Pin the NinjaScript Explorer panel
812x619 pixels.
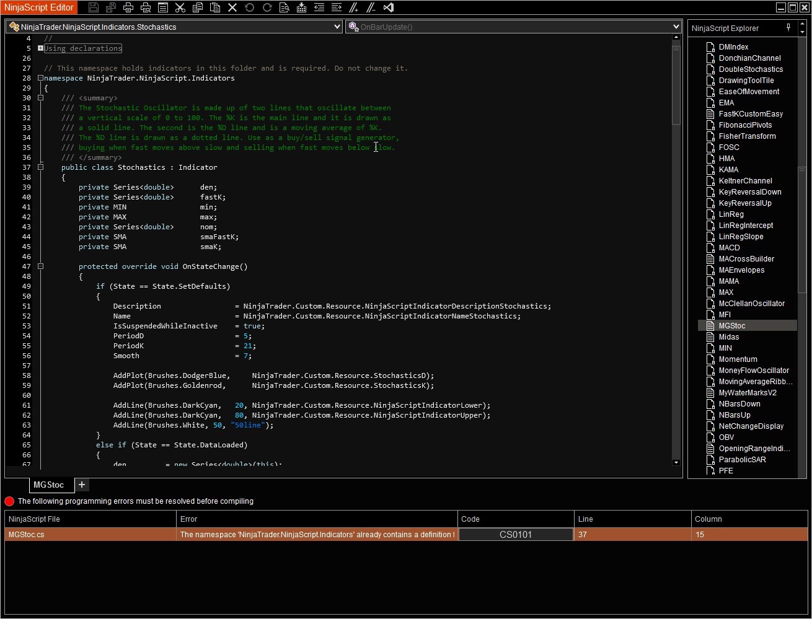[x=788, y=28]
